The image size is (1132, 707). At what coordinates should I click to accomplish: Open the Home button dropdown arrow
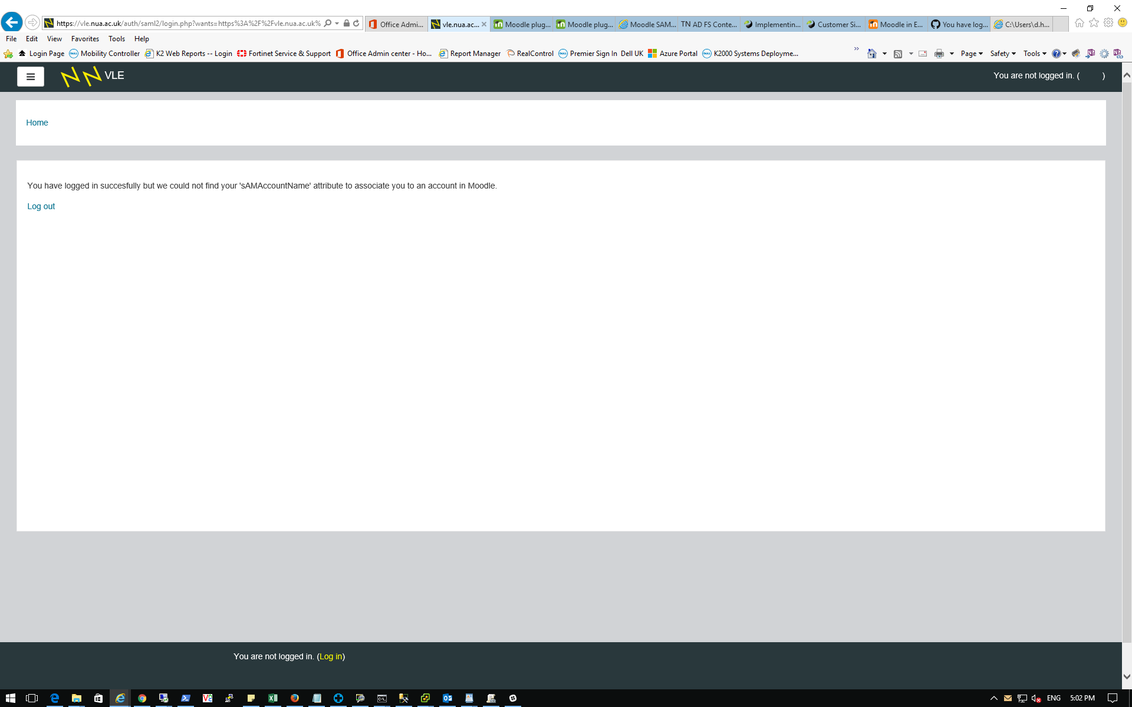[x=884, y=54]
